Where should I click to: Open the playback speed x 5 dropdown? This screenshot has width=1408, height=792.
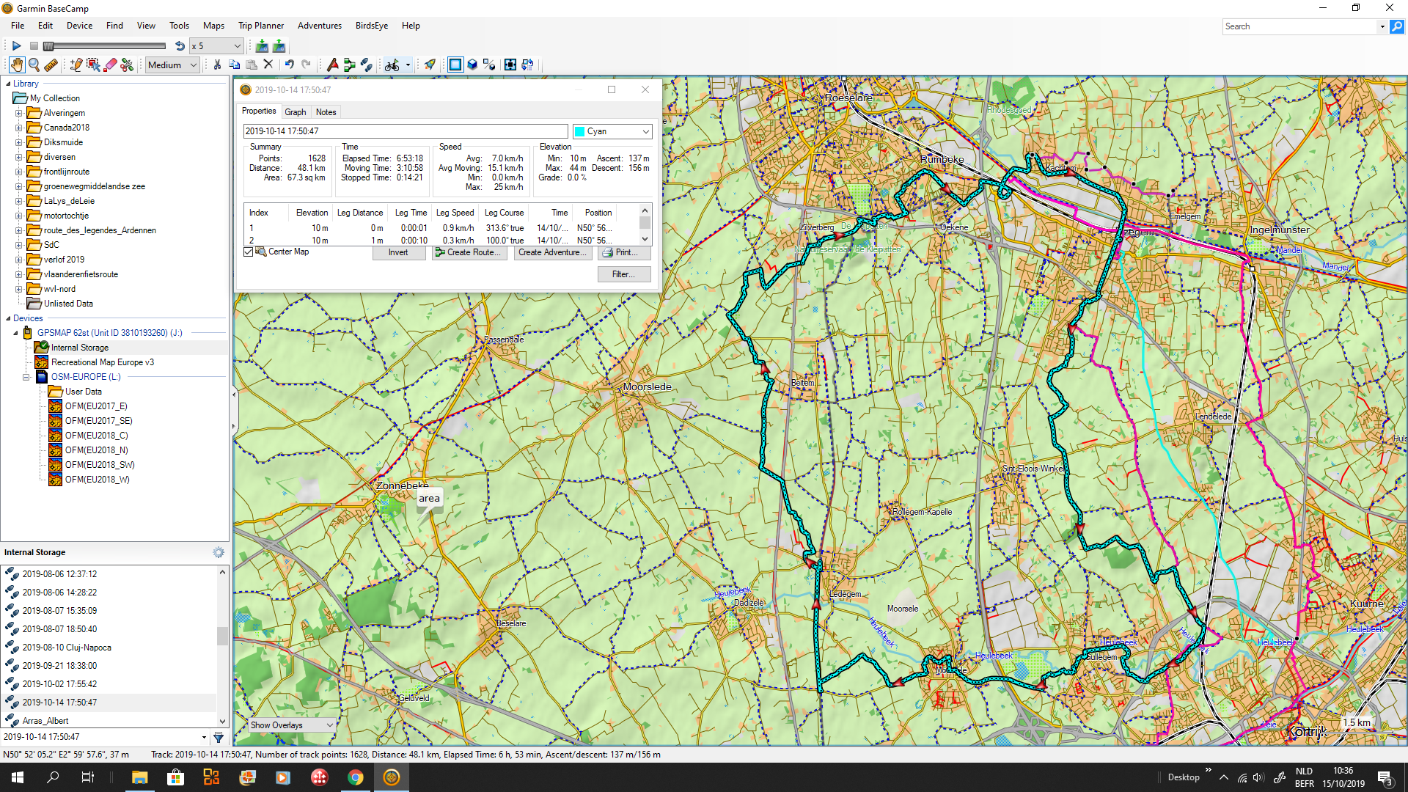tap(216, 45)
